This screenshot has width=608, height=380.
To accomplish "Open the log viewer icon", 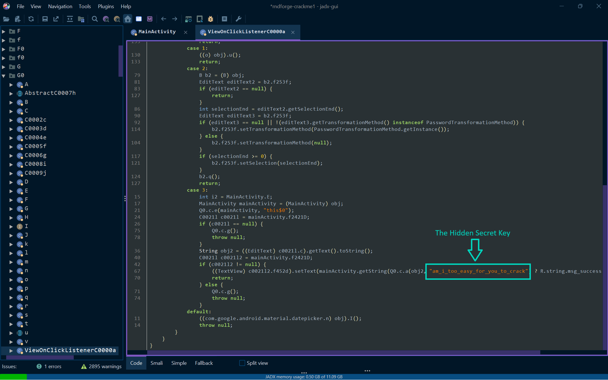I will pyautogui.click(x=224, y=19).
